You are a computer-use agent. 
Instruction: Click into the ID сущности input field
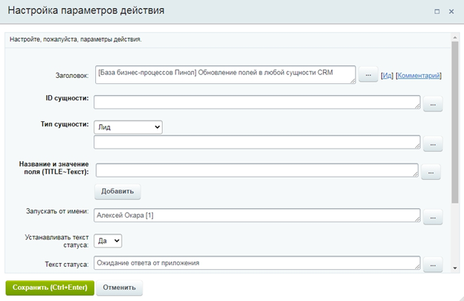[x=257, y=103]
